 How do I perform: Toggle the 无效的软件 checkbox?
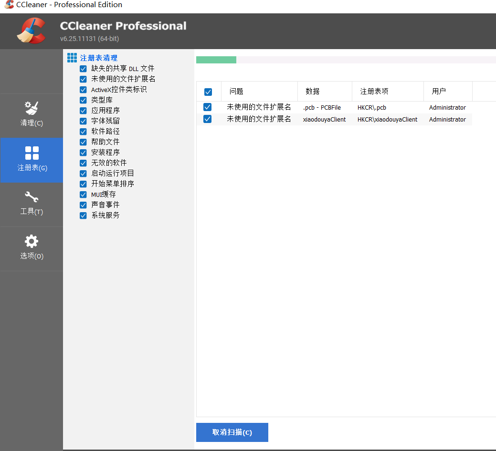83,163
